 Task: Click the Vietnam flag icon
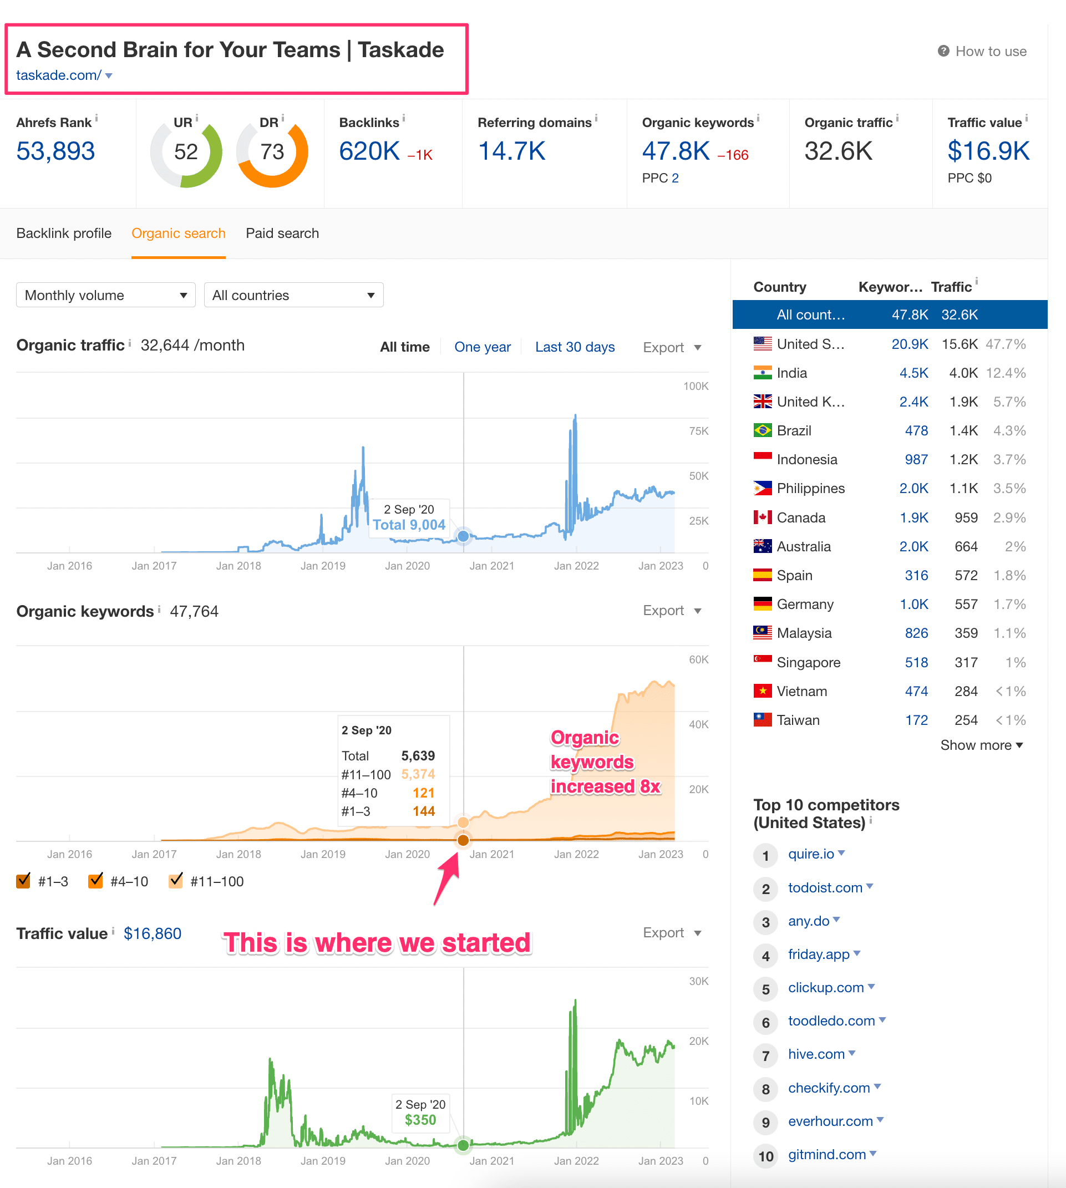pos(762,691)
